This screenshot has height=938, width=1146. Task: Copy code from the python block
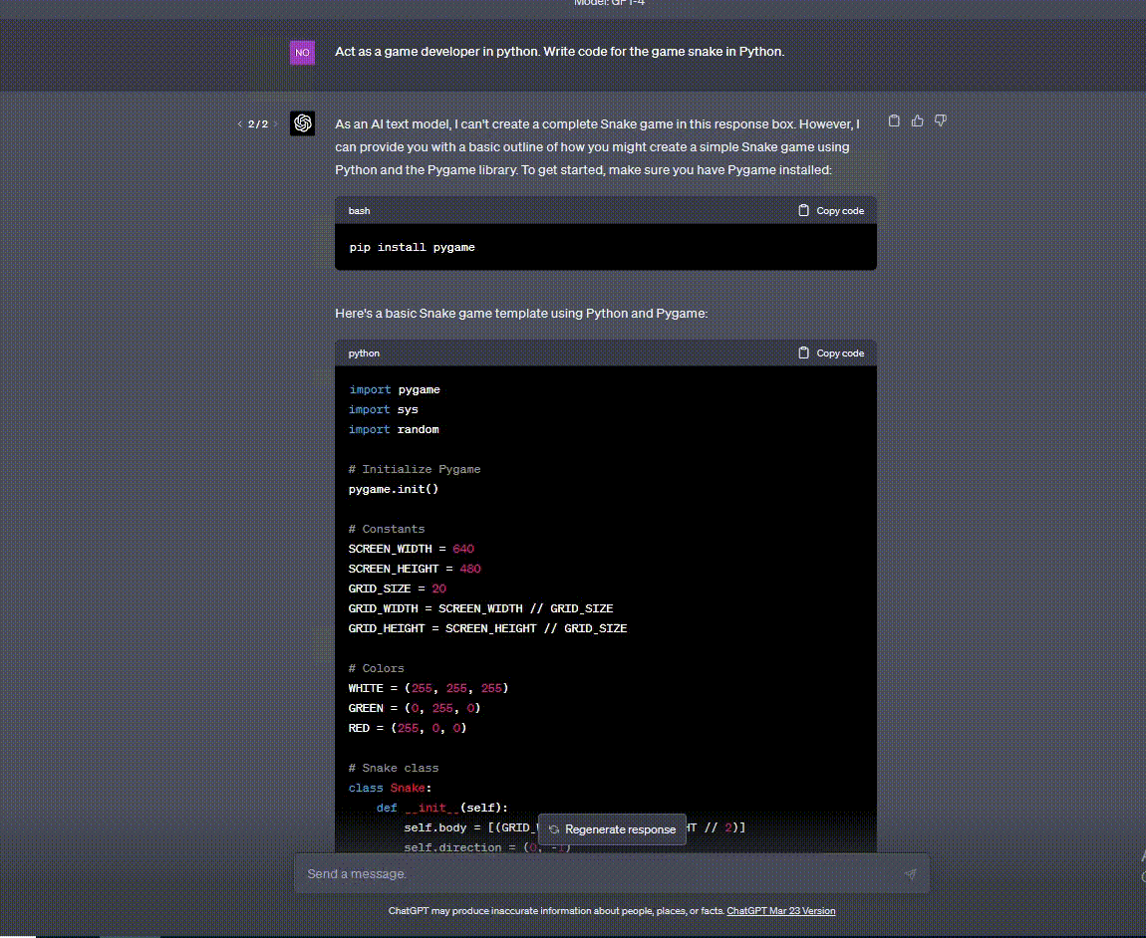(x=831, y=352)
